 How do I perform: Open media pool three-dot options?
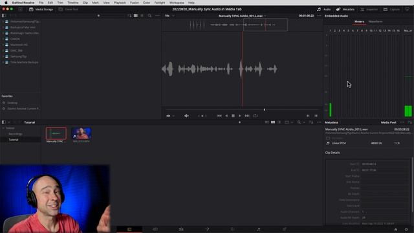(x=319, y=122)
